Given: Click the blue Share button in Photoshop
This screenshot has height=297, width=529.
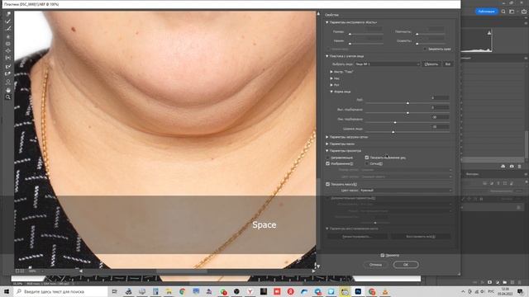Looking at the screenshot, I should click(487, 12).
